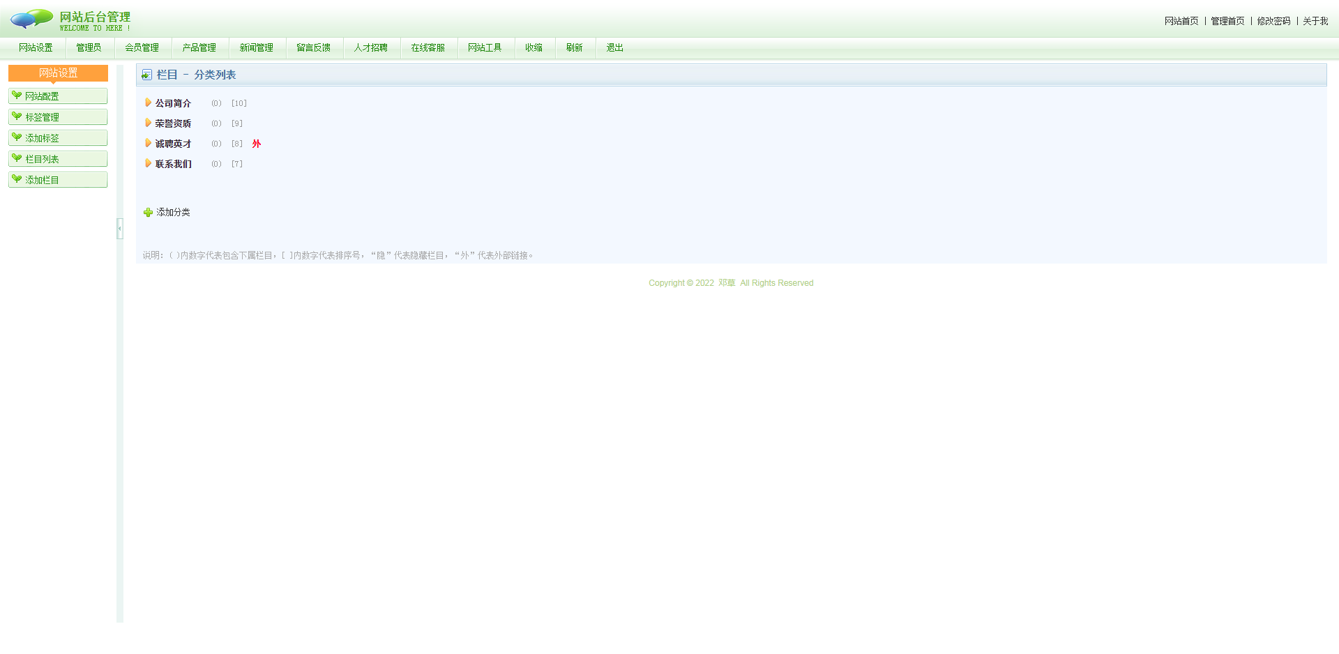Click the (0) count next to 公司简介
This screenshot has width=1339, height=654.
(216, 103)
